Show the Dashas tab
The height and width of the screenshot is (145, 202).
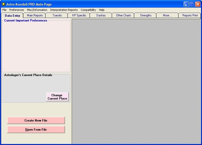coord(101,15)
